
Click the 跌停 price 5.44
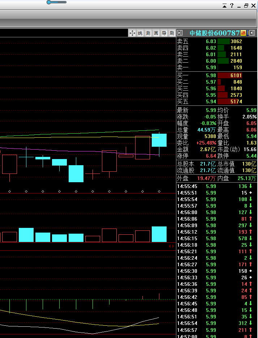251,156
